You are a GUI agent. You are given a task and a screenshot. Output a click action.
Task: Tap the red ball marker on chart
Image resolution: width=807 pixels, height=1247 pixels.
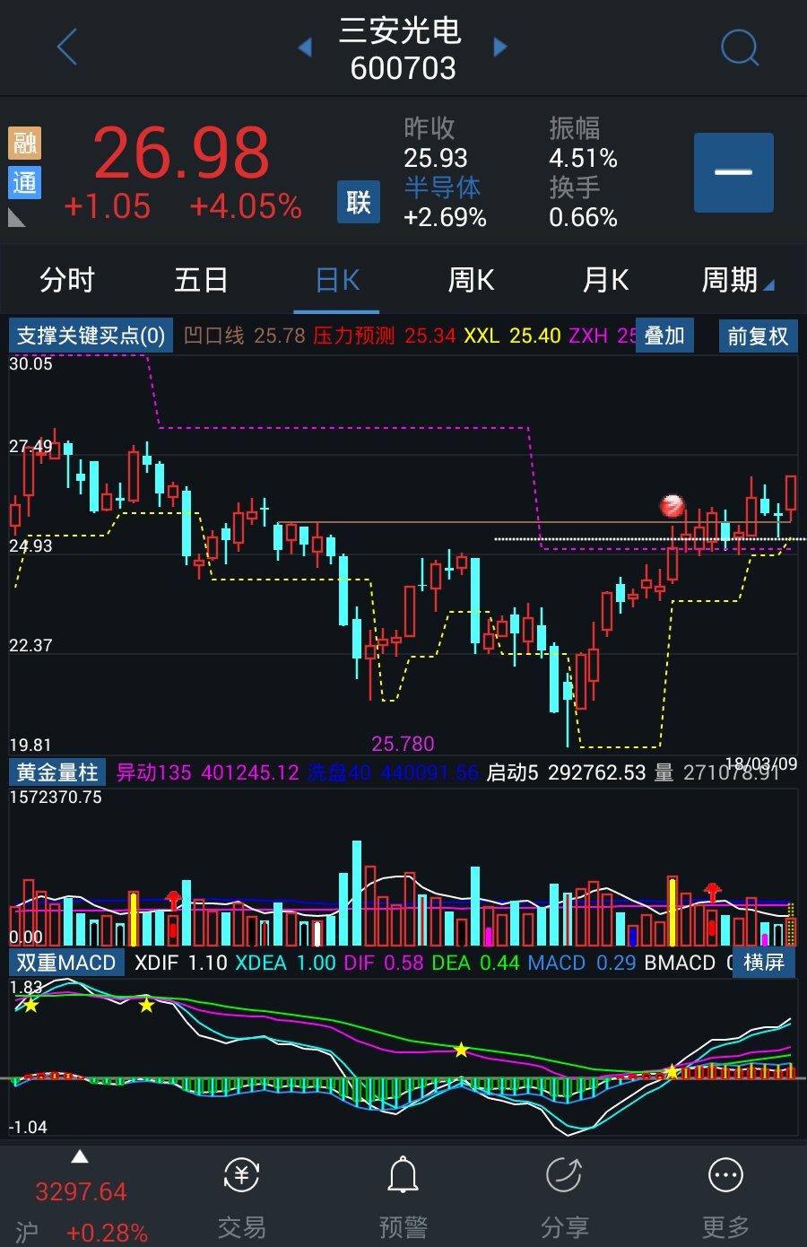point(672,506)
